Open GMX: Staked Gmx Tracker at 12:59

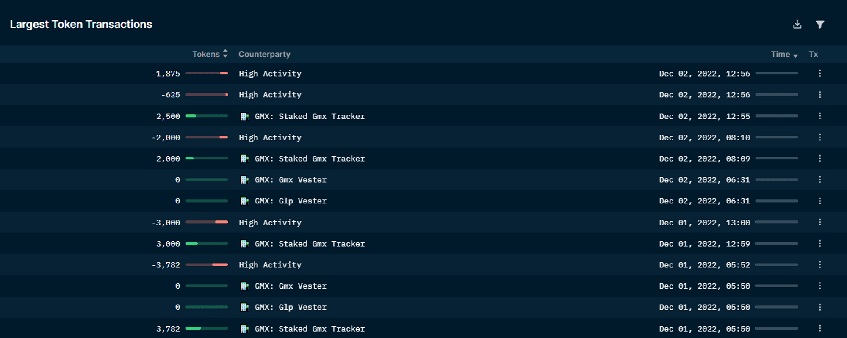tap(310, 244)
